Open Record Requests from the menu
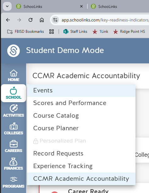149x193 pixels. [x=81, y=154]
